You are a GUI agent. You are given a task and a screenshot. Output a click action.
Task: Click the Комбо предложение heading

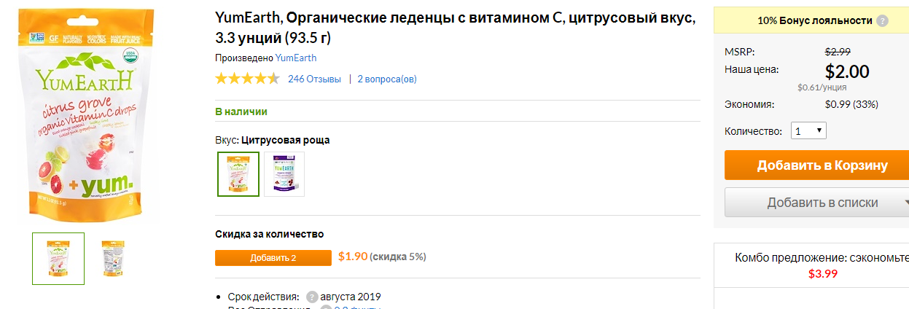click(x=822, y=257)
